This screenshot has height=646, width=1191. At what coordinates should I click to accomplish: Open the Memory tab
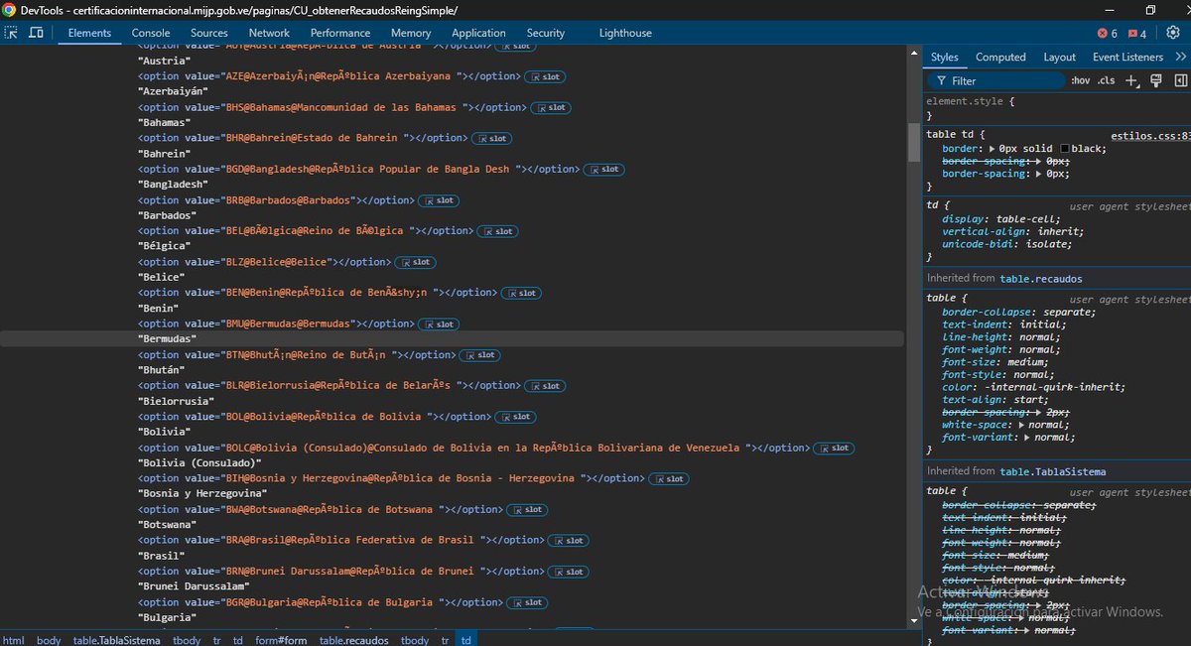coord(411,33)
